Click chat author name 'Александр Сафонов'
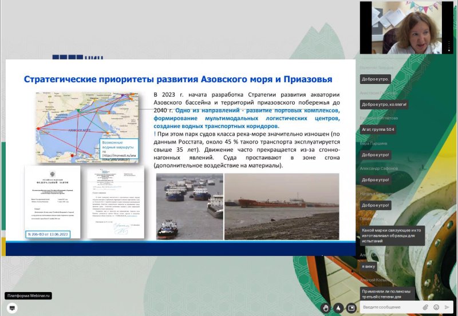This screenshot has width=458, height=316. [x=379, y=169]
